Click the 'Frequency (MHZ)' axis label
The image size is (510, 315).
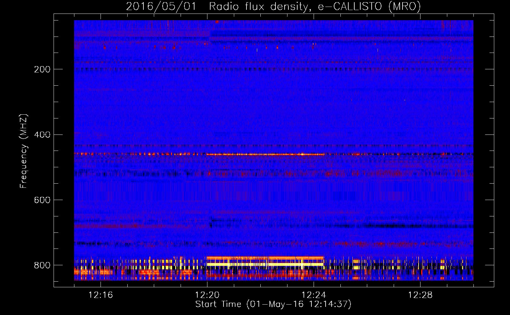pos(24,151)
